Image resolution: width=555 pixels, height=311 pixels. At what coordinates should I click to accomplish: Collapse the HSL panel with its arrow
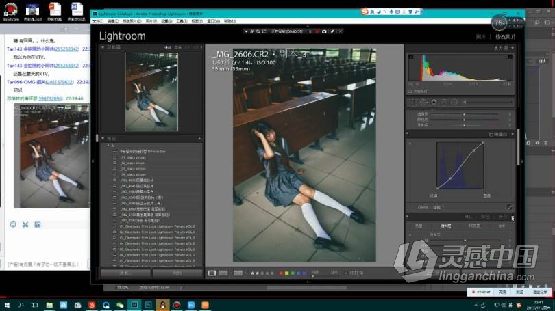click(x=513, y=217)
